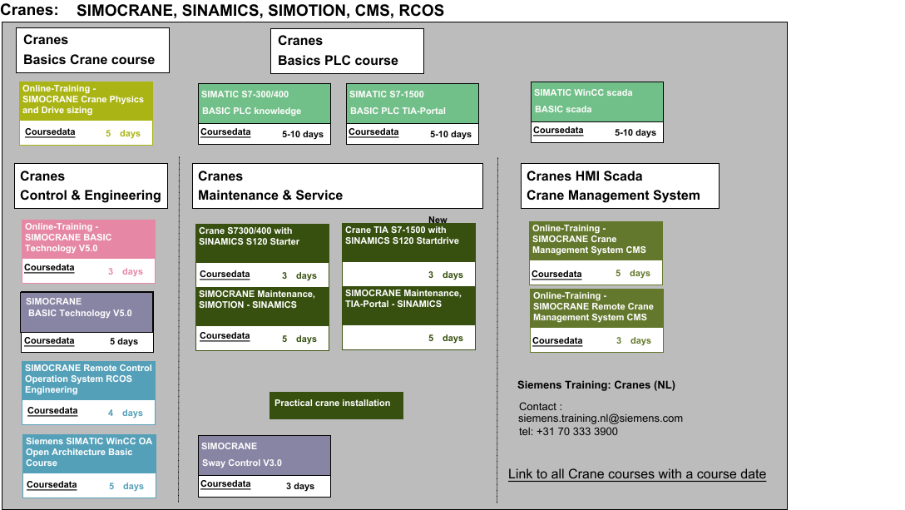This screenshot has width=905, height=510.
Task: Click "5 days" on the Maintenance, TIA-Portal - SINAMICS card
Action: [x=446, y=338]
